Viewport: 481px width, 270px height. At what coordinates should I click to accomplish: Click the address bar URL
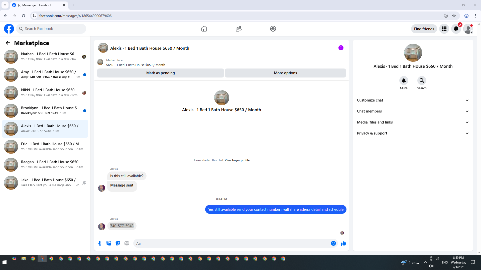(x=75, y=16)
